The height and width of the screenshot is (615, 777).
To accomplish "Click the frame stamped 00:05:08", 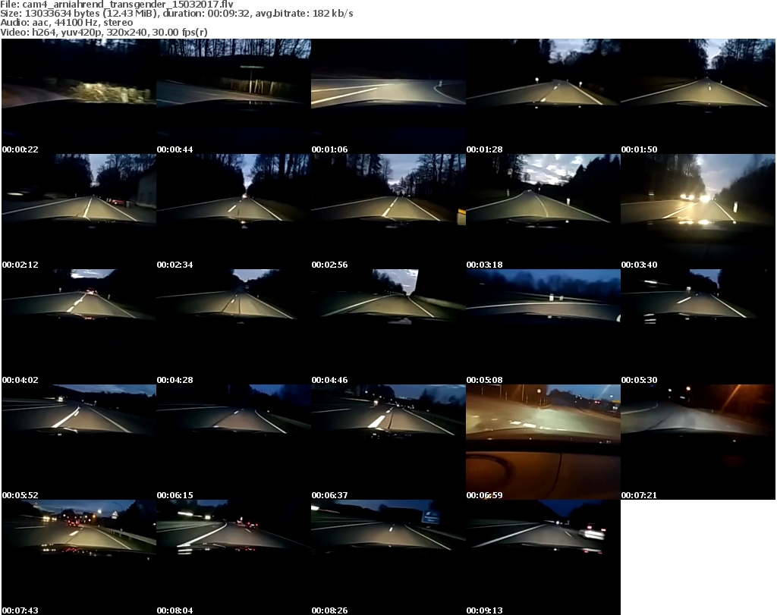I will [543, 328].
